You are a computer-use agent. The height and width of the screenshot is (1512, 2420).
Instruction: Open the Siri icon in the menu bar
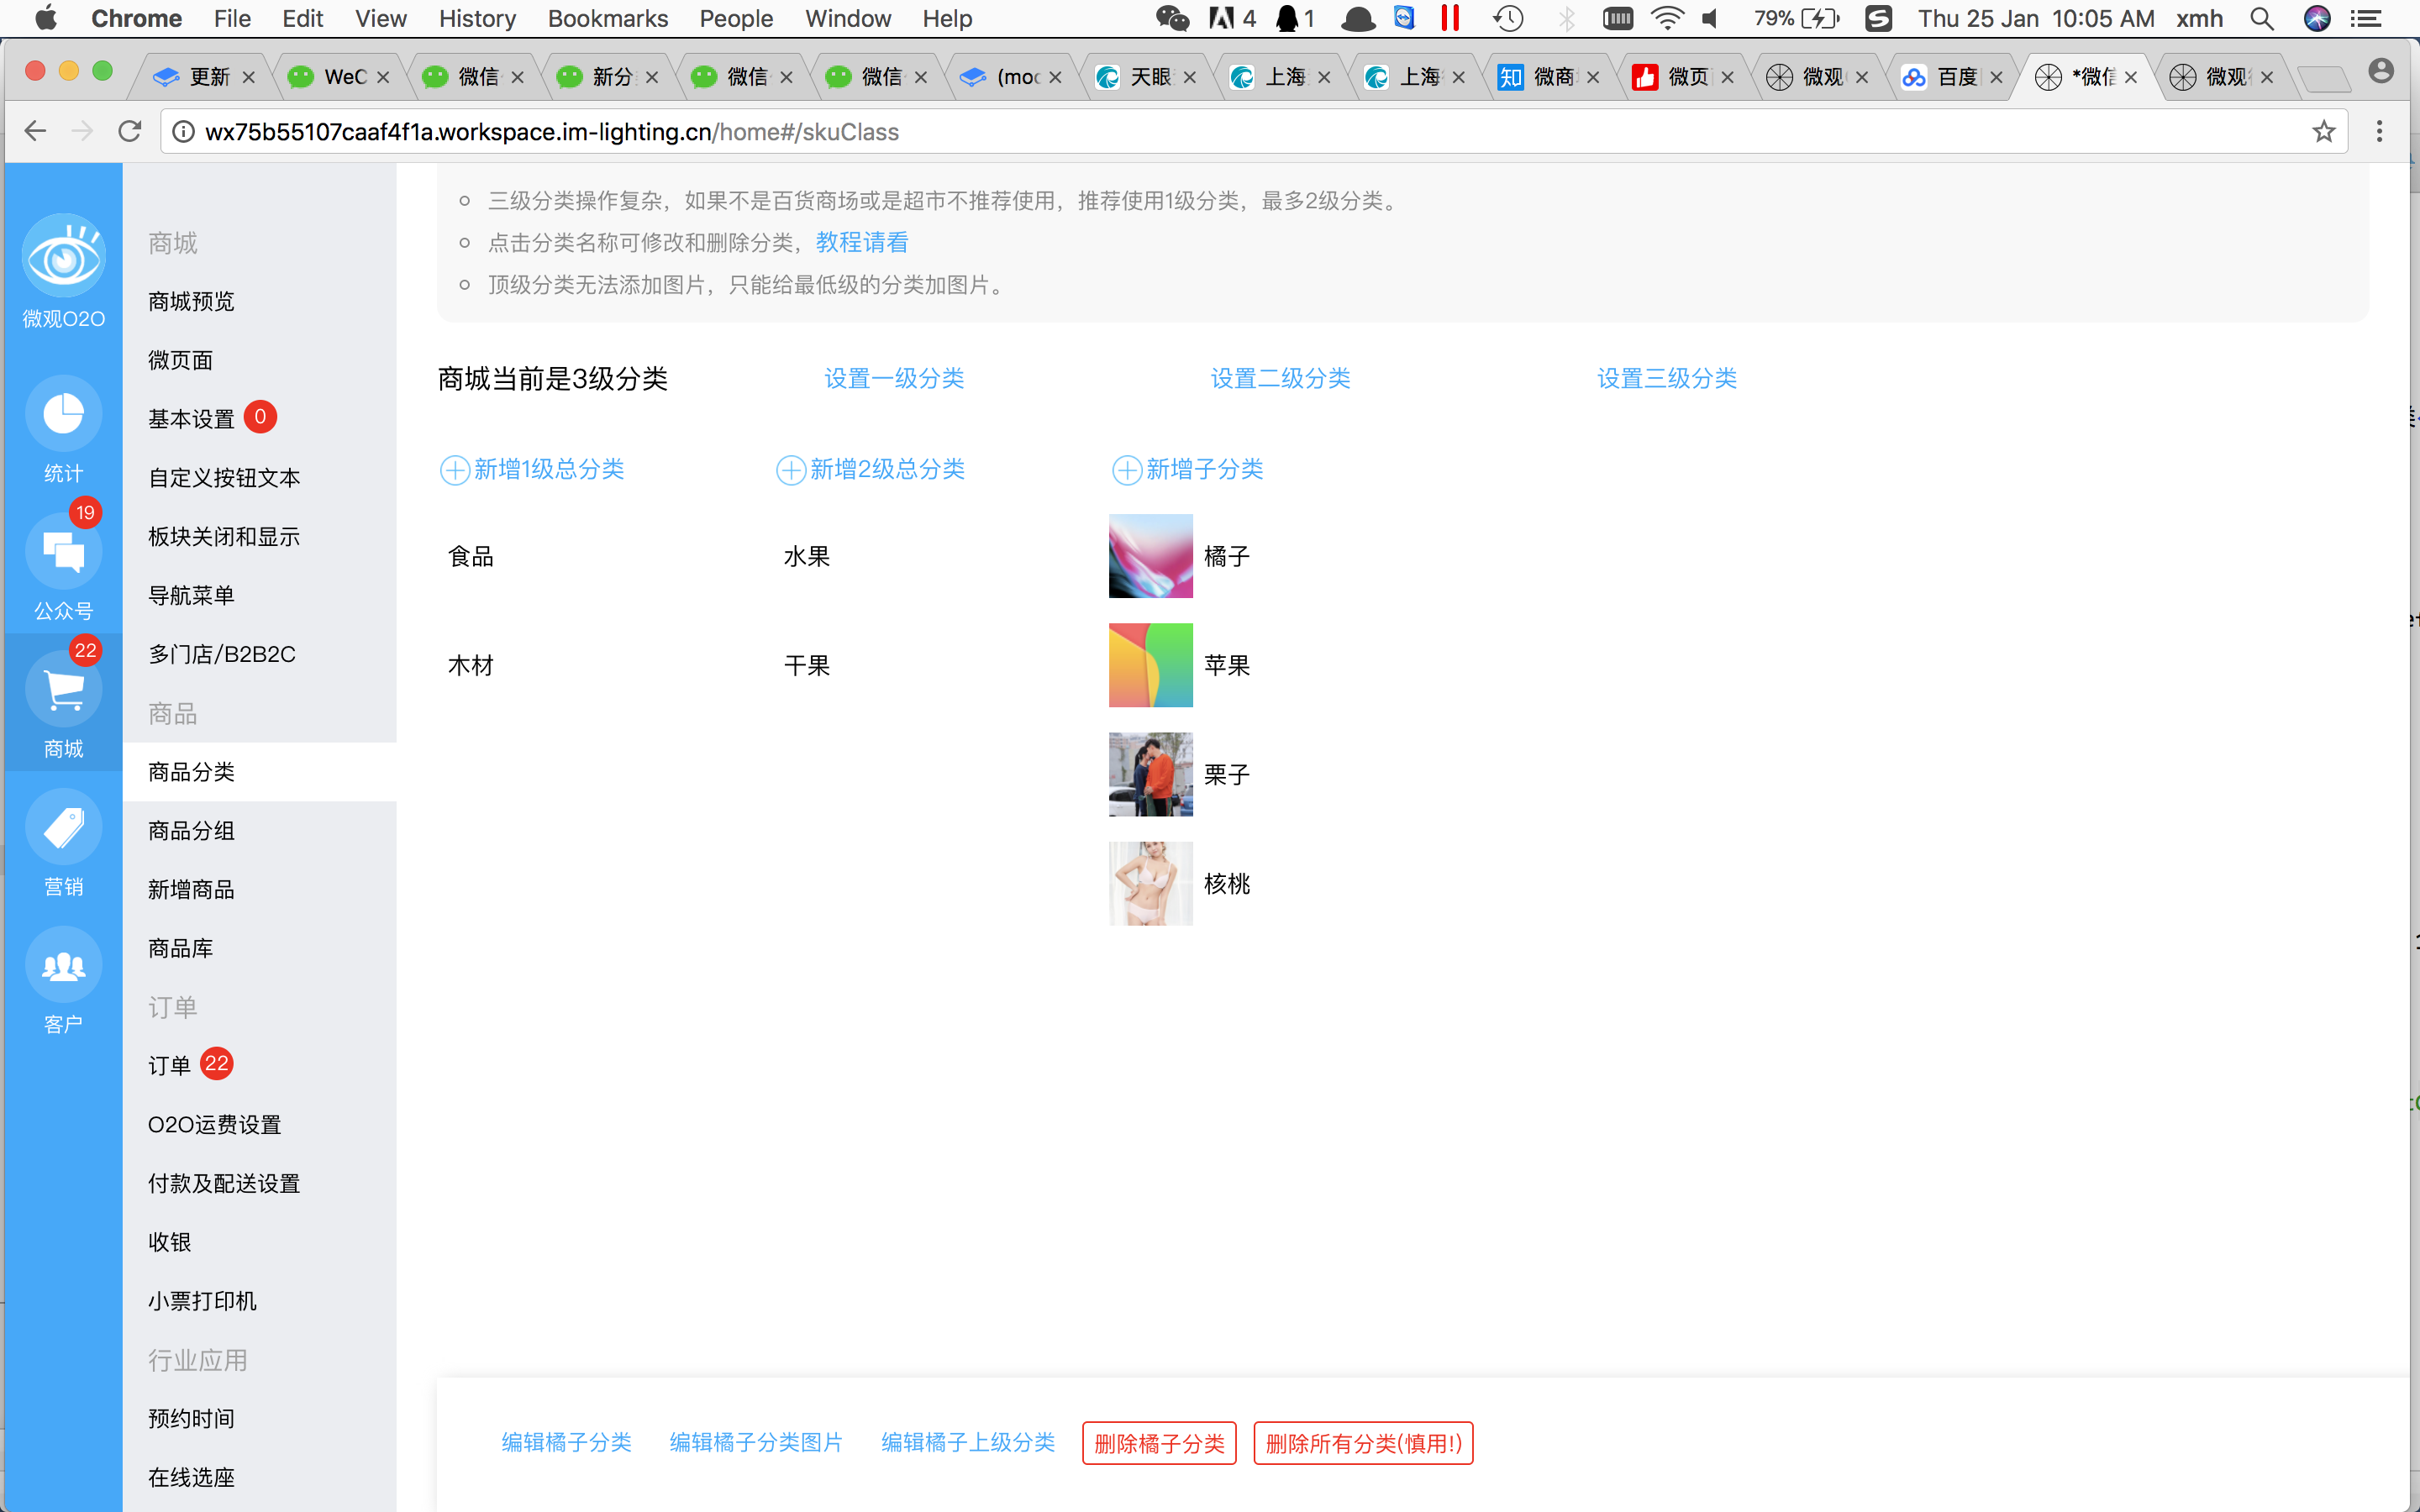click(2317, 18)
